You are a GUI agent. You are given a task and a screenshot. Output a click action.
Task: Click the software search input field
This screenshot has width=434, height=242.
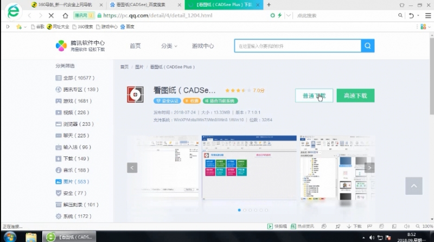[x=297, y=46]
